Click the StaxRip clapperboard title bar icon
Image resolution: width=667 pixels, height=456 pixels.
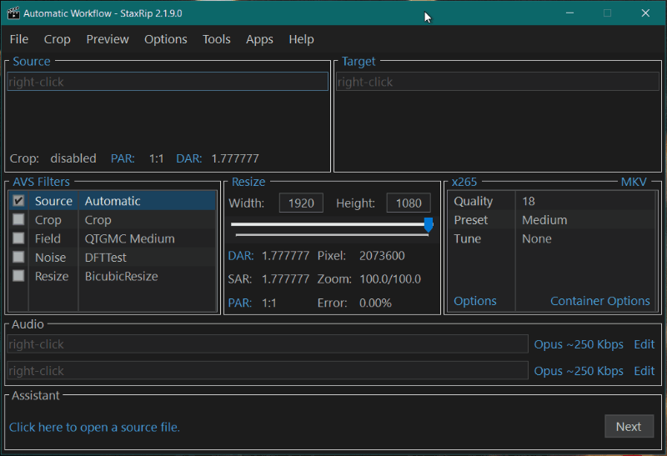[x=13, y=13]
